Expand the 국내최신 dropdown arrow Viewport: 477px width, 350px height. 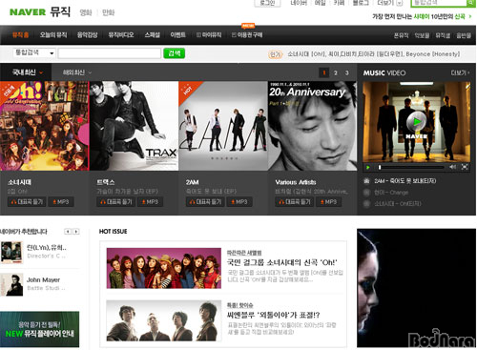[x=41, y=72]
